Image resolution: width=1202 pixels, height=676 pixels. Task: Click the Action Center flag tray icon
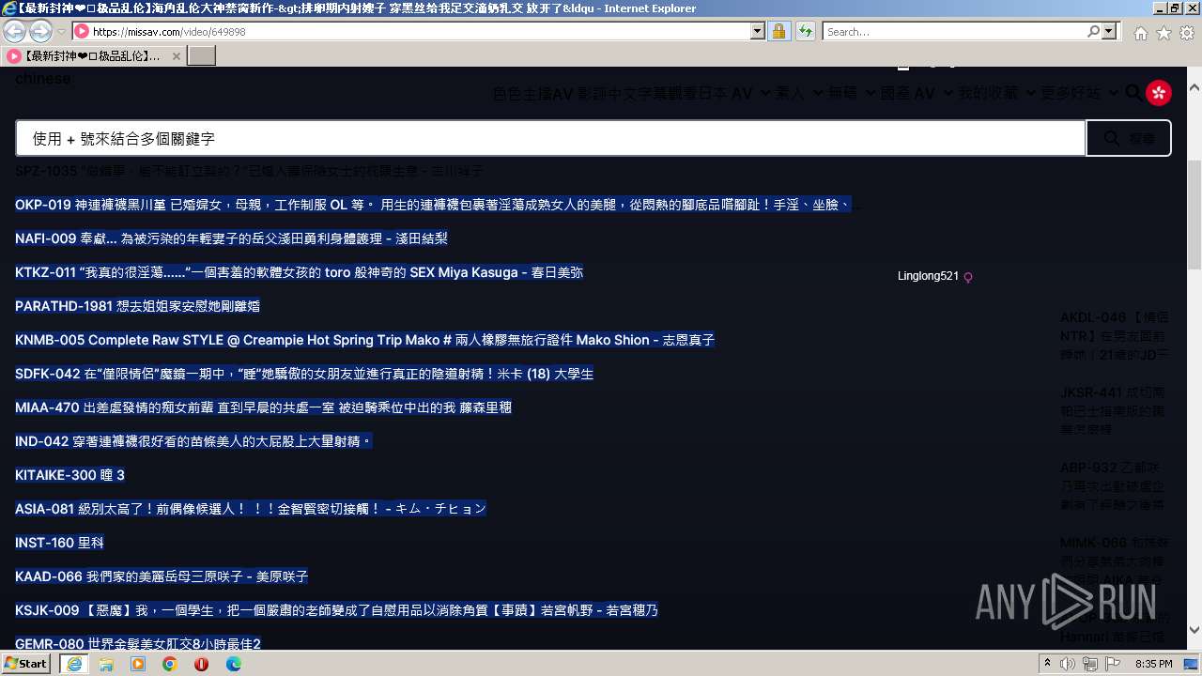click(x=1112, y=664)
